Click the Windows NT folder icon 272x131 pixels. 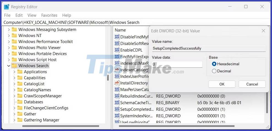(14, 36)
